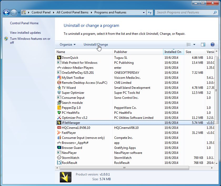The height and width of the screenshot is (186, 221).
Task: Click the StormWatch cloud icon
Action: click(59, 158)
